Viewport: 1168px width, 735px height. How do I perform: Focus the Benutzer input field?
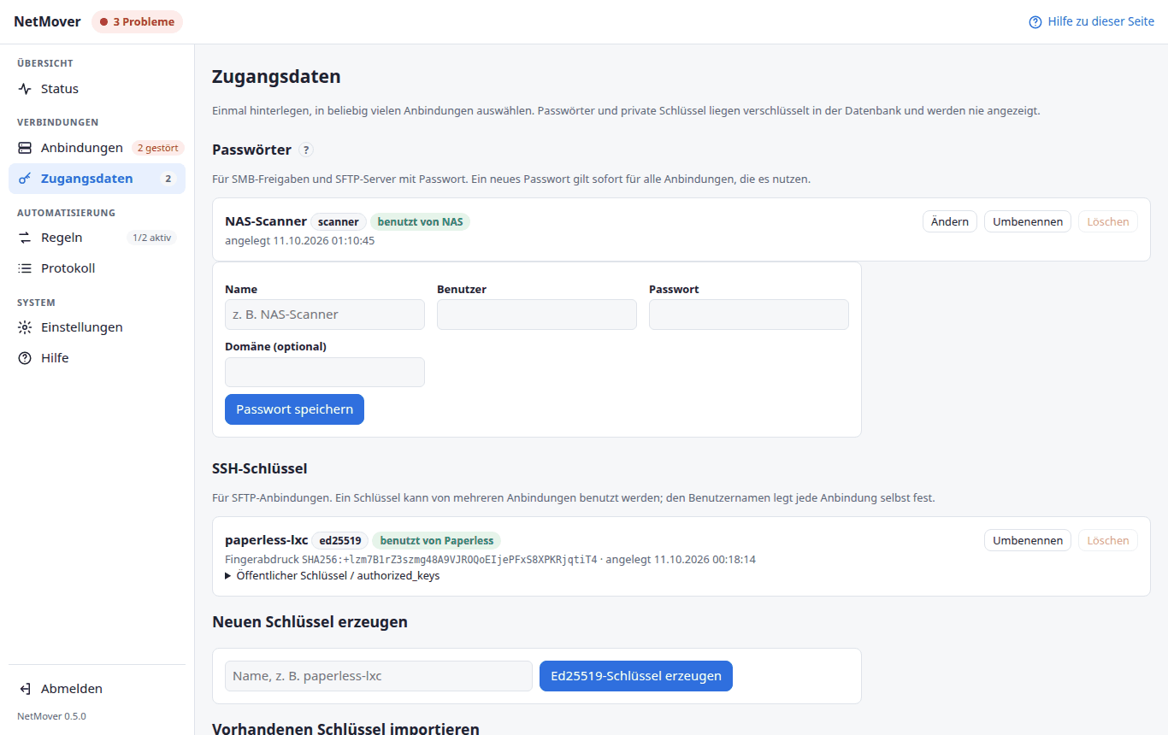537,315
